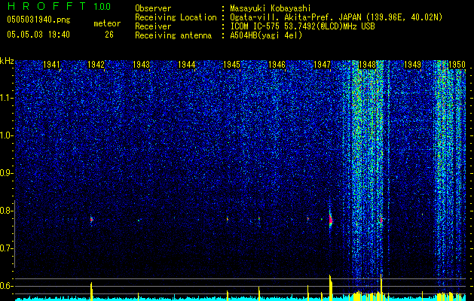Click the 1948 time marker
This screenshot has height=301, width=474.
pos(367,65)
